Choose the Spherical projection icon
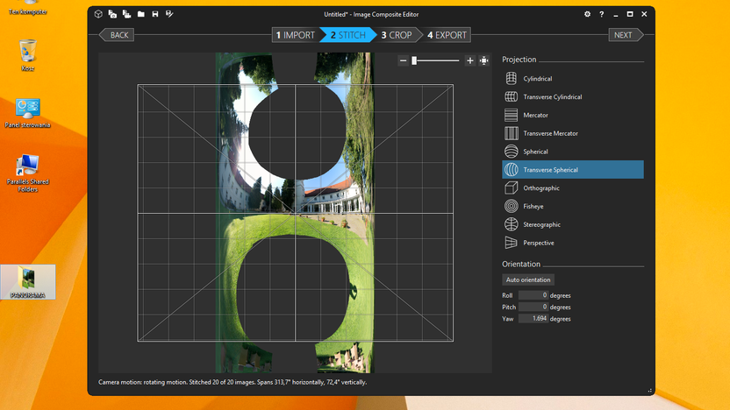This screenshot has height=410, width=730. pyautogui.click(x=512, y=152)
